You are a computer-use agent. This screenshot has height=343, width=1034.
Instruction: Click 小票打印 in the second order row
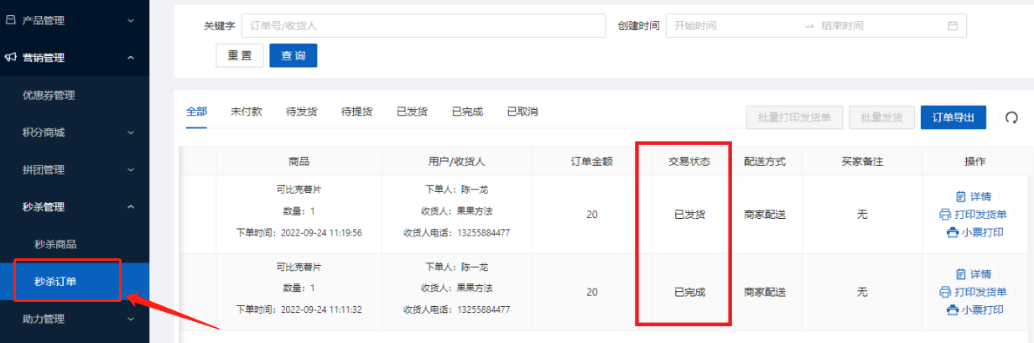(x=974, y=309)
